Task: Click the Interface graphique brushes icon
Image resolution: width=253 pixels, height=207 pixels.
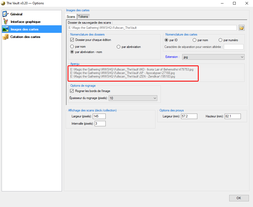Action: (5, 22)
